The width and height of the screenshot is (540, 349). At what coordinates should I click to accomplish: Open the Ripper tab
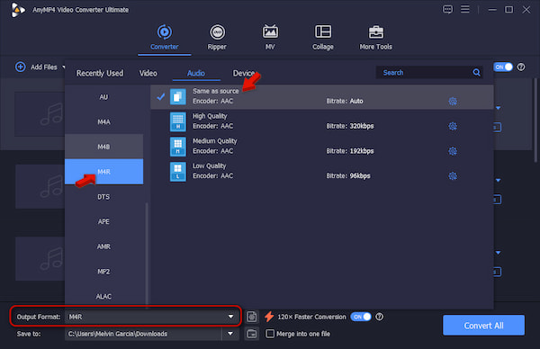217,38
